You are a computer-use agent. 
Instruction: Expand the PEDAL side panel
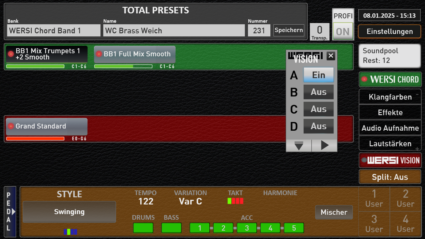(10, 212)
